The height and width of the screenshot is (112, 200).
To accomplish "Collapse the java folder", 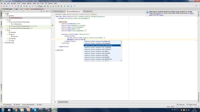I will (5, 20).
